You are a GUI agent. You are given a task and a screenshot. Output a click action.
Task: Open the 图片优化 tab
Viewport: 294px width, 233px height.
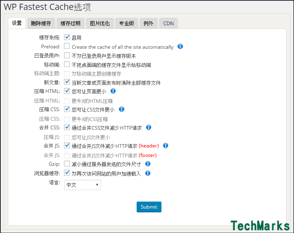(100, 23)
